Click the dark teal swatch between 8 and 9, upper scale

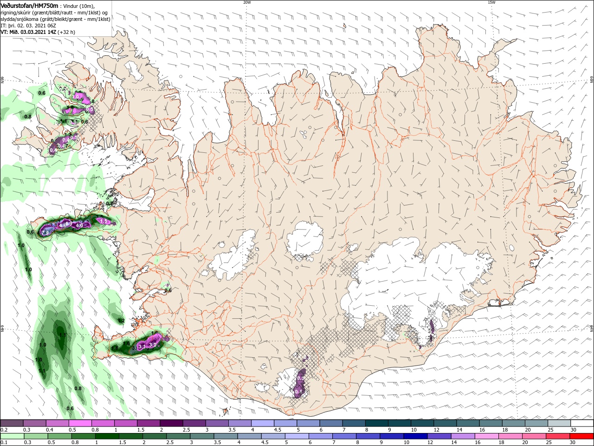(377, 423)
